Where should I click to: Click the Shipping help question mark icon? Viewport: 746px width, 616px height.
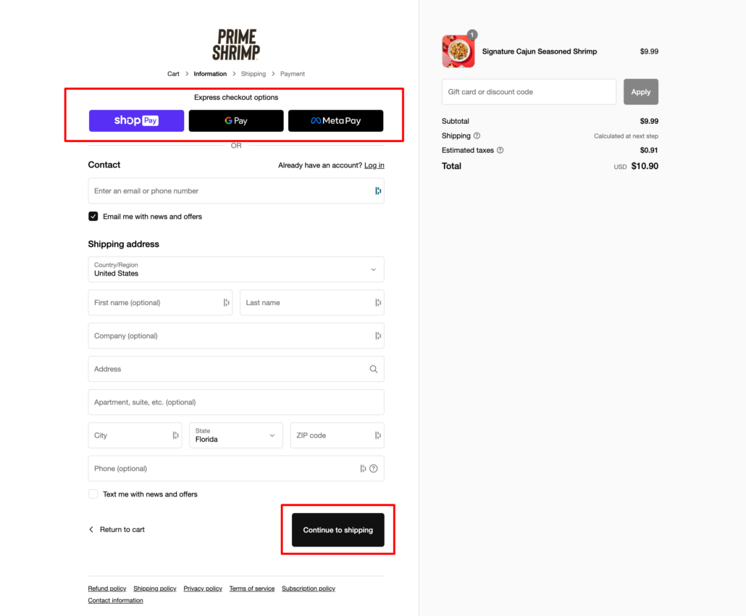[477, 136]
